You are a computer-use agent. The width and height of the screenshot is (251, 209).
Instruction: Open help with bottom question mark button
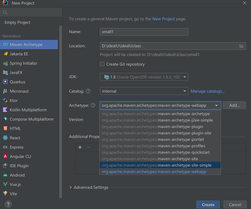(x=8, y=204)
